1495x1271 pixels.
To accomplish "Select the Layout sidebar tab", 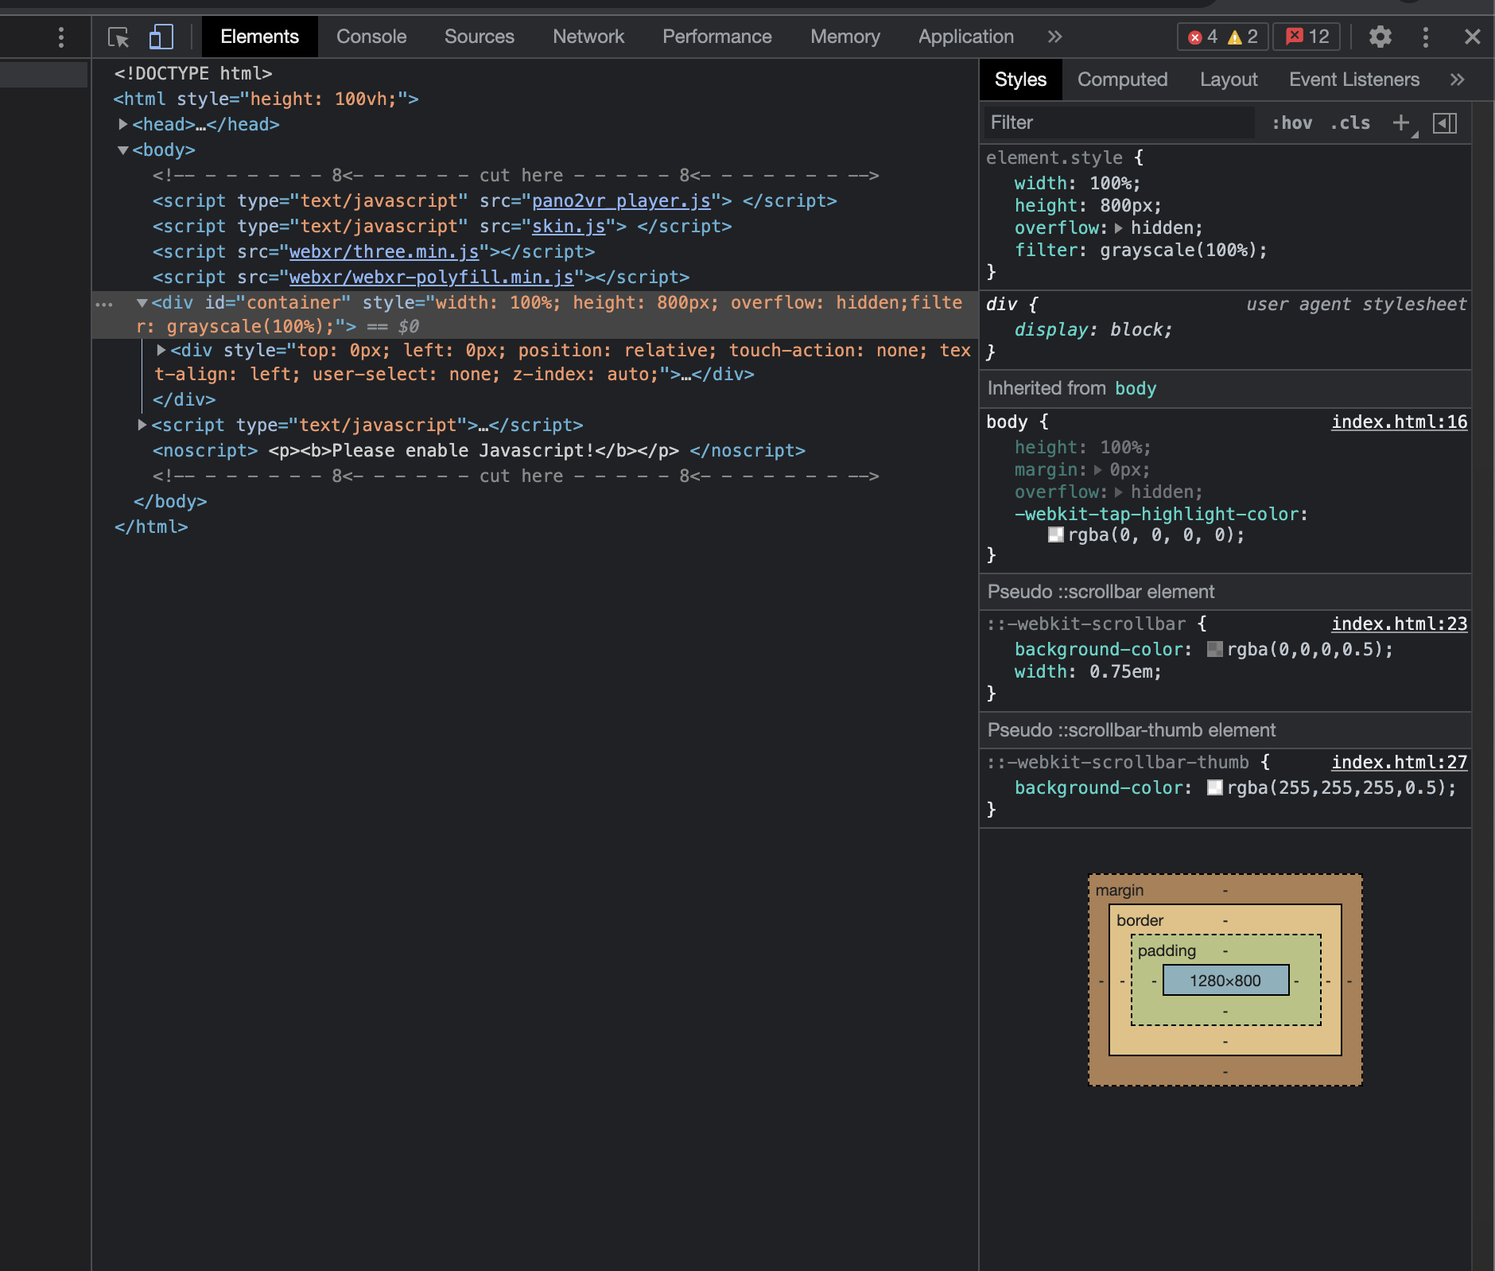I will [x=1229, y=80].
